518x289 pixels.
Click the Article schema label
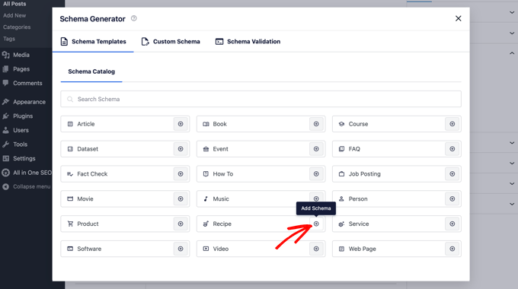coord(86,124)
